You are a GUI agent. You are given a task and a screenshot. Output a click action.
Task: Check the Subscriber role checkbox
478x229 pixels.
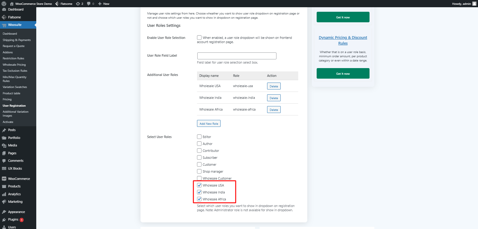(x=199, y=158)
